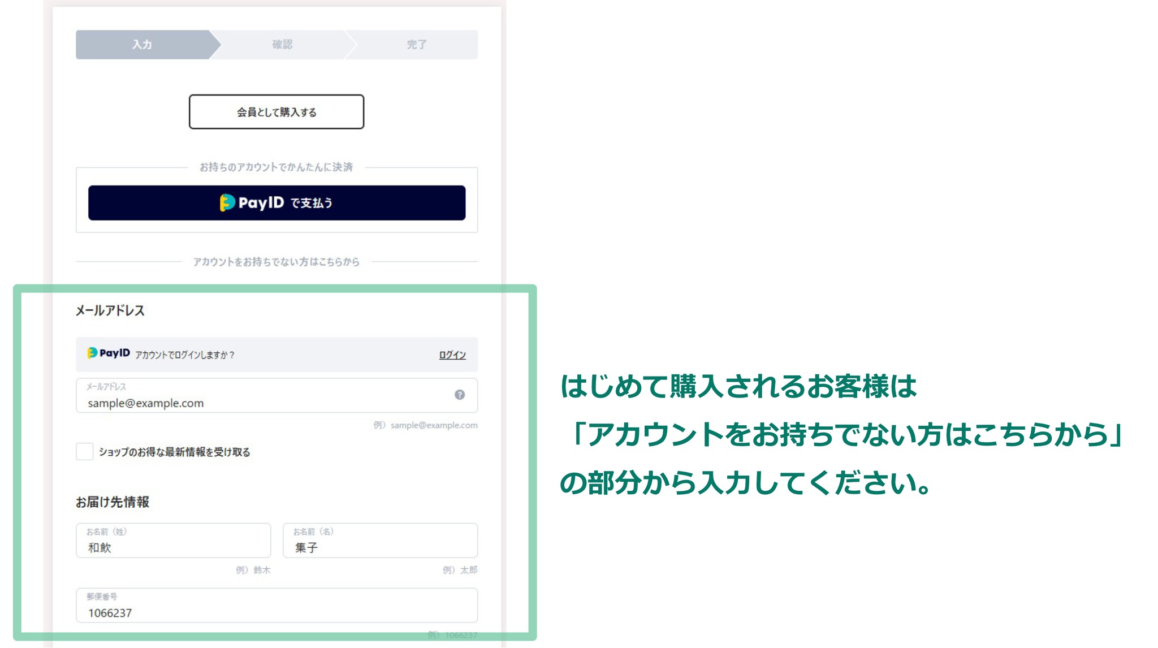Viewport: 1158px width, 648px height.
Task: Click the 完了 progress step
Action: (417, 45)
